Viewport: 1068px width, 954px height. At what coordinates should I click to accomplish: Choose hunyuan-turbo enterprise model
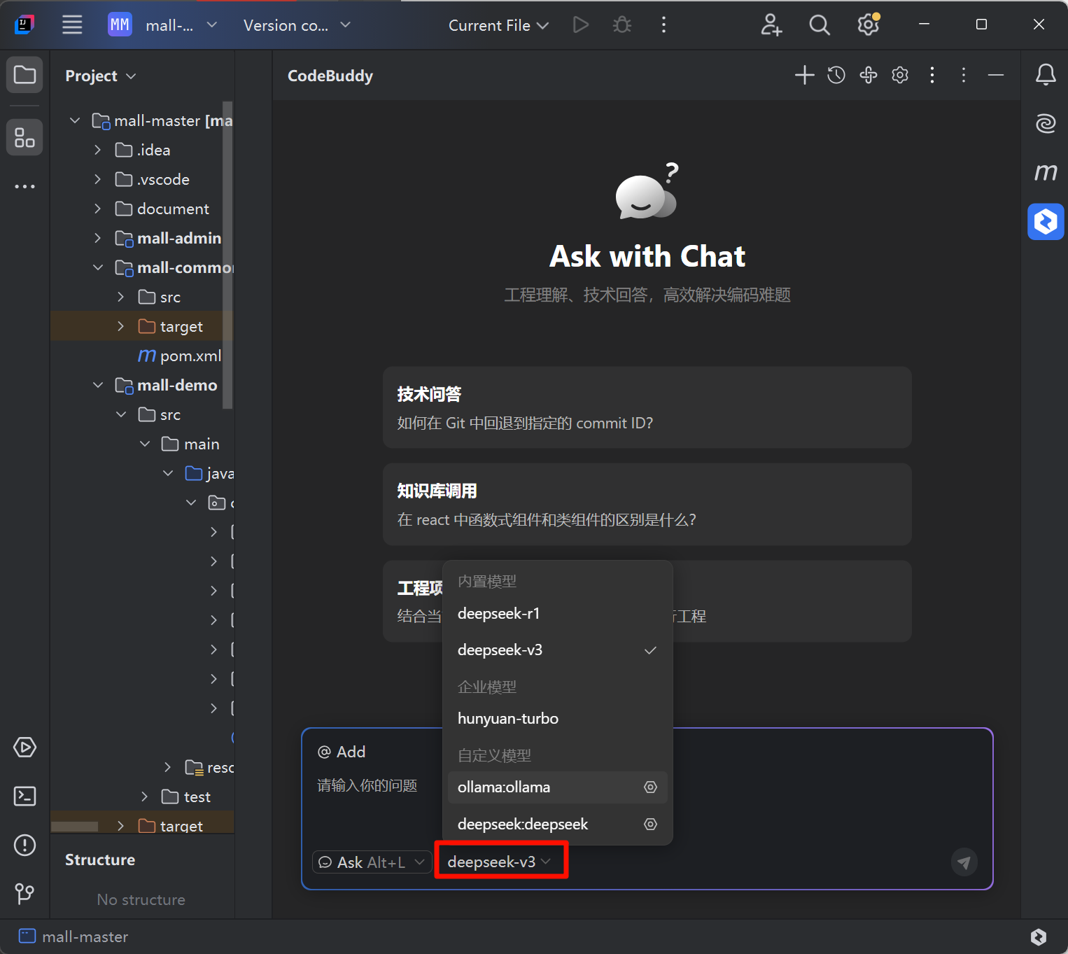click(x=507, y=719)
